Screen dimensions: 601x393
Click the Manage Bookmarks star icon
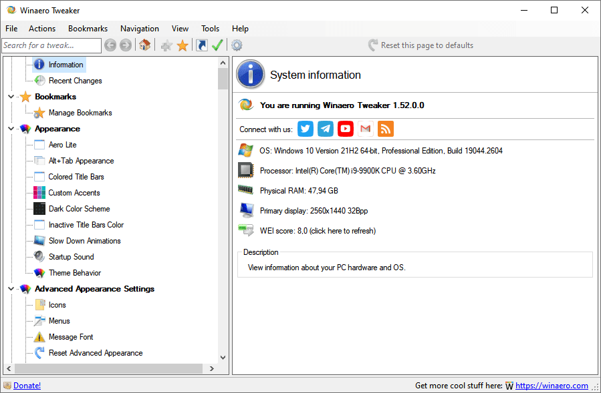pos(39,113)
